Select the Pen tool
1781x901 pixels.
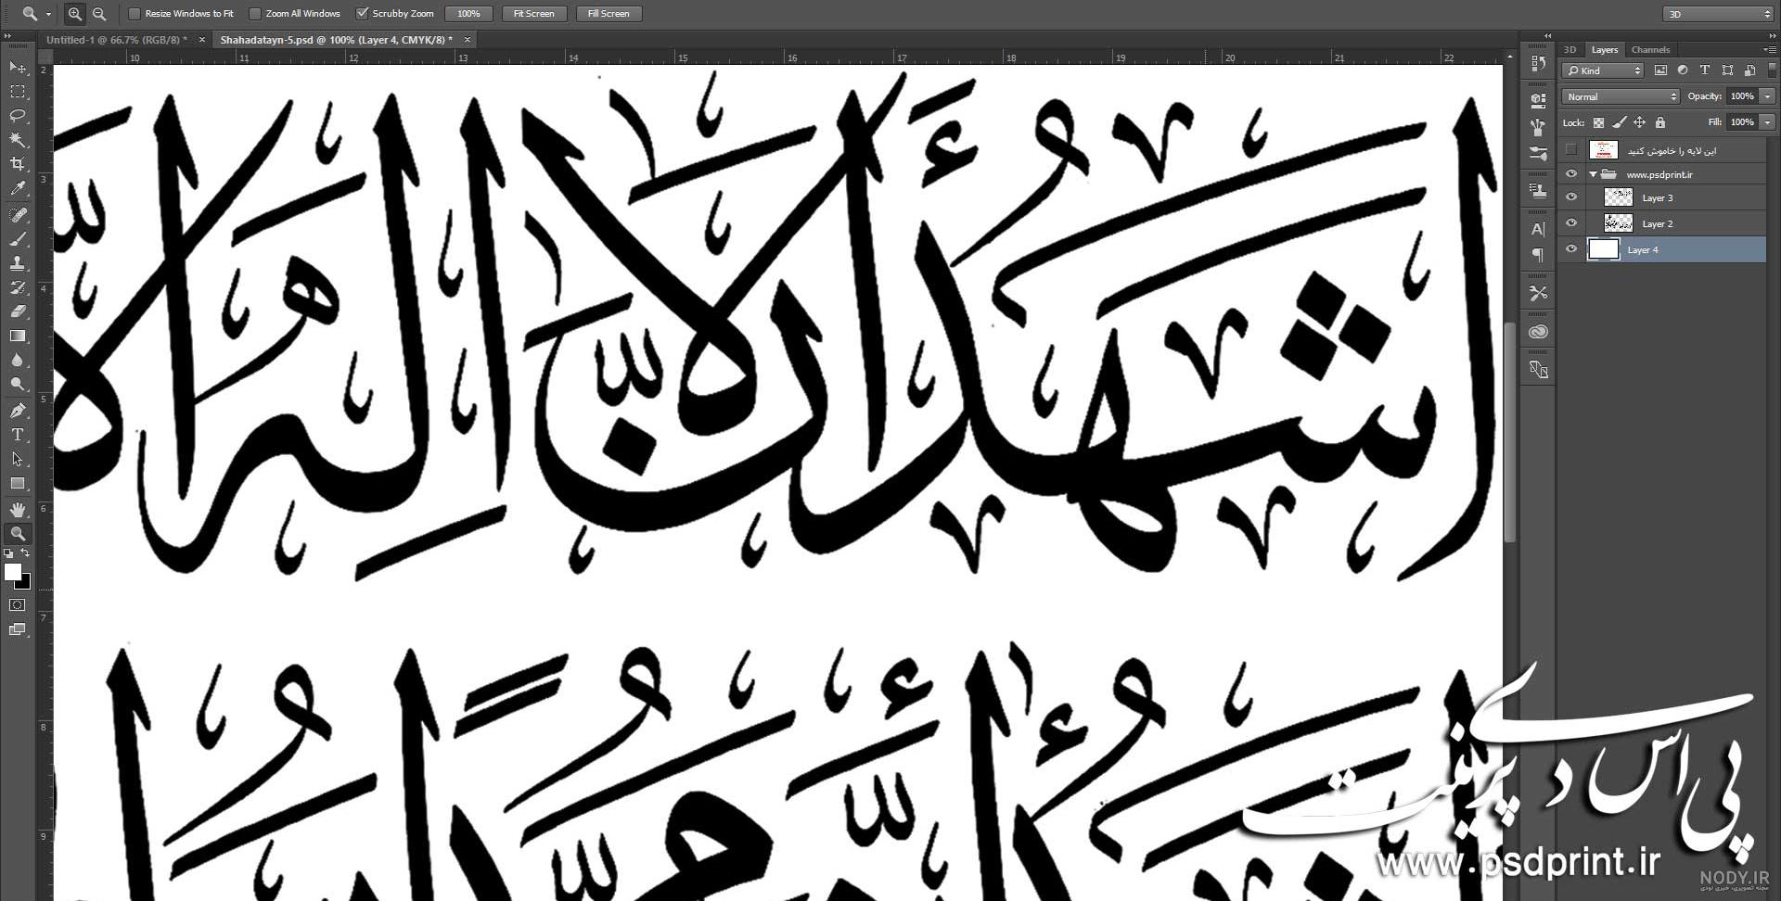[18, 411]
